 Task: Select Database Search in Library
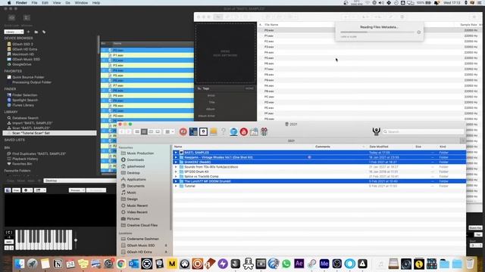[25, 118]
